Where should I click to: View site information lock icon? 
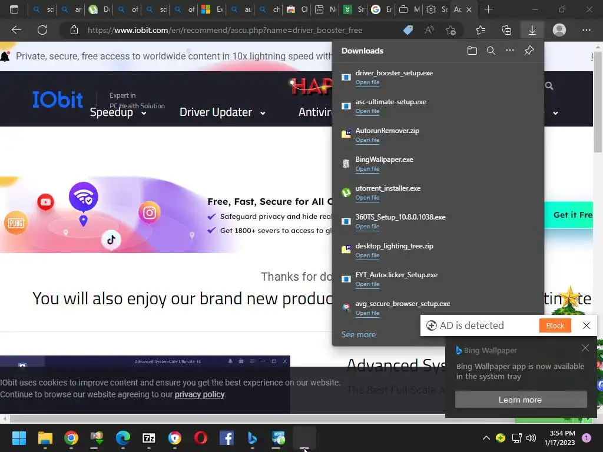click(74, 30)
